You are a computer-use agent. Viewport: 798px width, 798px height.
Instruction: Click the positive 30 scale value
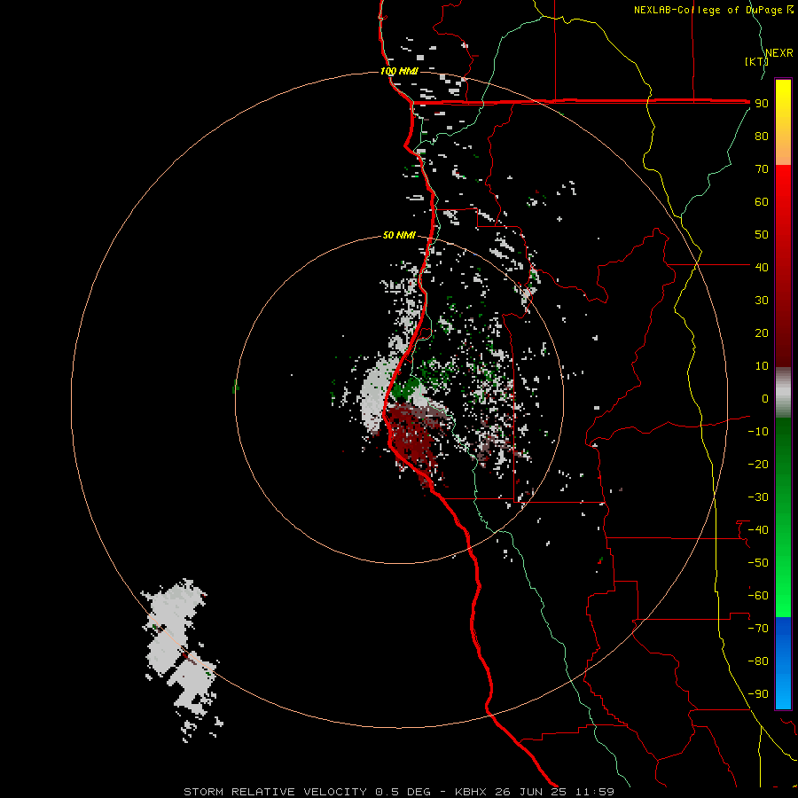pyautogui.click(x=762, y=301)
